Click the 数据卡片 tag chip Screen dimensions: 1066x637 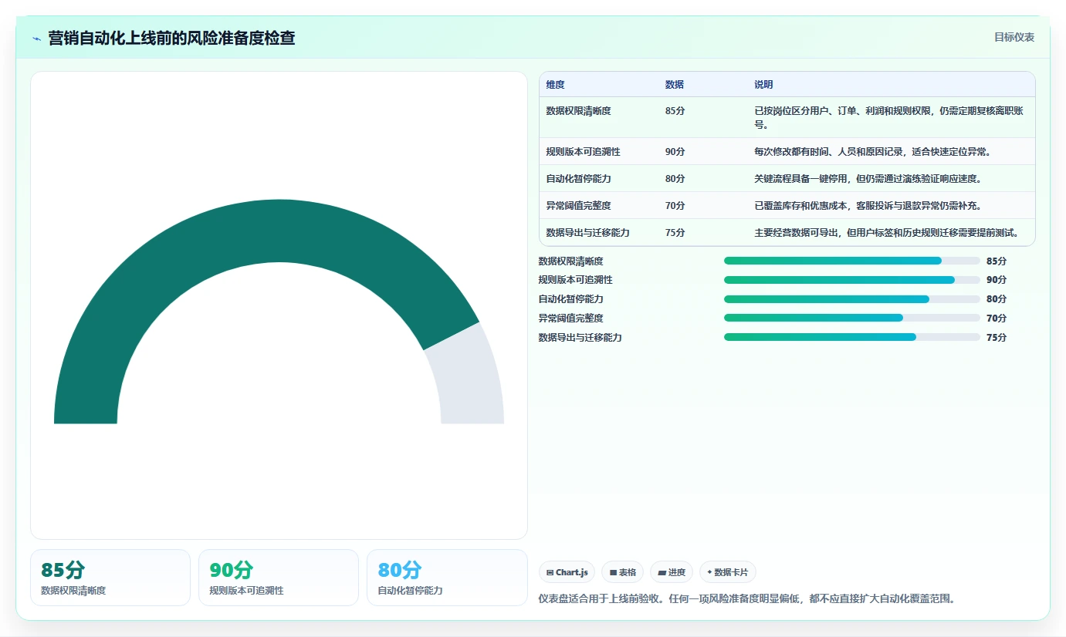(x=727, y=572)
